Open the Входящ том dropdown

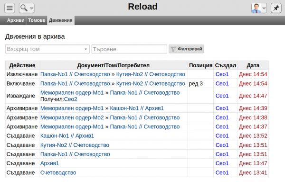[47, 49]
